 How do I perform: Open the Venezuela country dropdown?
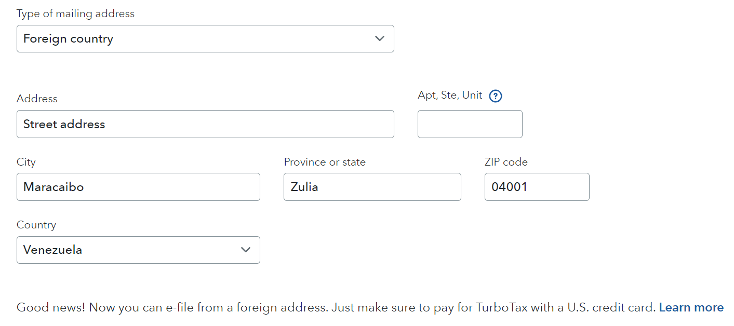[x=138, y=250]
